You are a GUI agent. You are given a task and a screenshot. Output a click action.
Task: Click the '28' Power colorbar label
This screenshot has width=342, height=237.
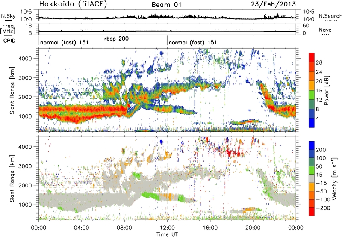[319, 62]
